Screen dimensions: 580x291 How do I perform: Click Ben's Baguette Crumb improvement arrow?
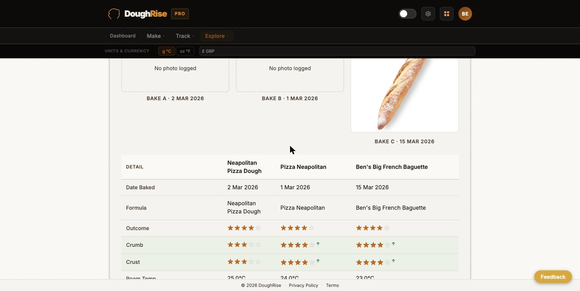pyautogui.click(x=394, y=244)
